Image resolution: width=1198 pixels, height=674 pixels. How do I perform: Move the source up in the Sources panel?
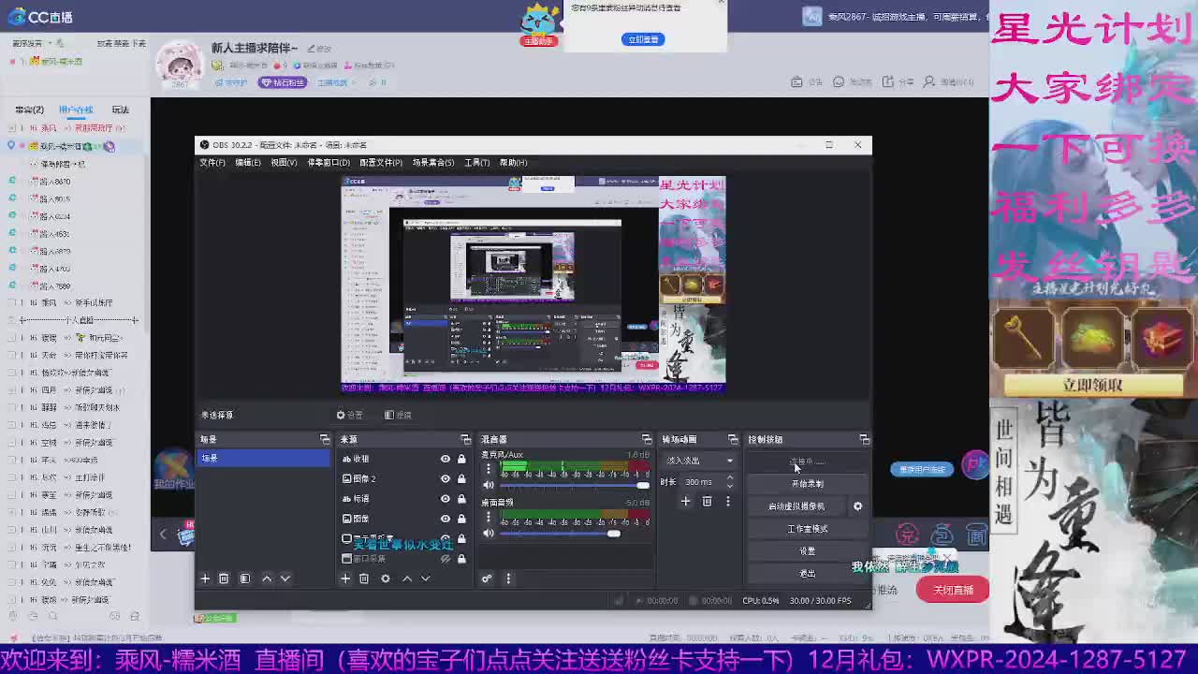coord(407,579)
